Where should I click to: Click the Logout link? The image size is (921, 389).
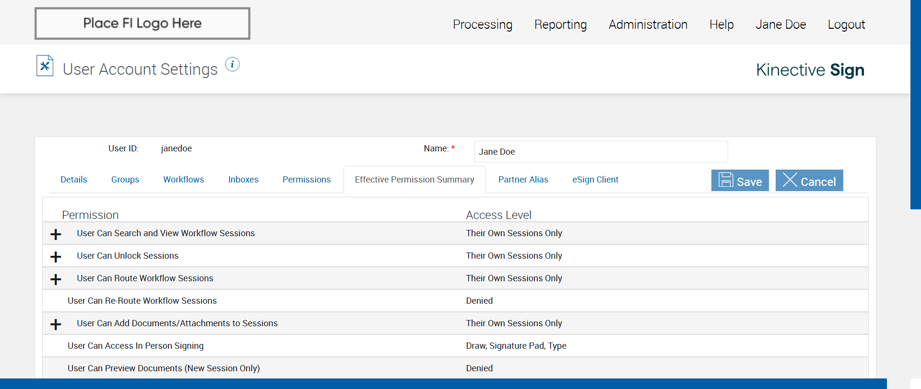pos(846,24)
